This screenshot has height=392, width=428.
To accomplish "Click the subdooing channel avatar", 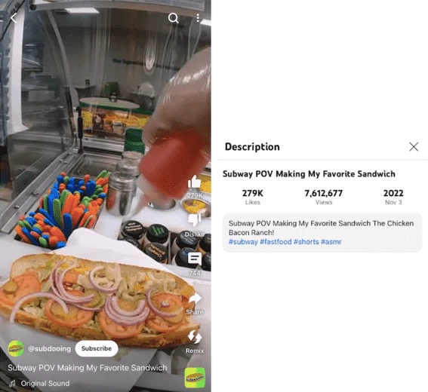I will point(16,348).
